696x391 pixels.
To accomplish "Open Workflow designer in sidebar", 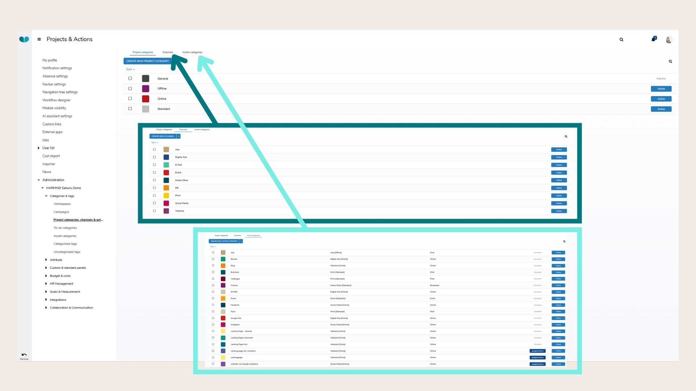I will pos(56,100).
